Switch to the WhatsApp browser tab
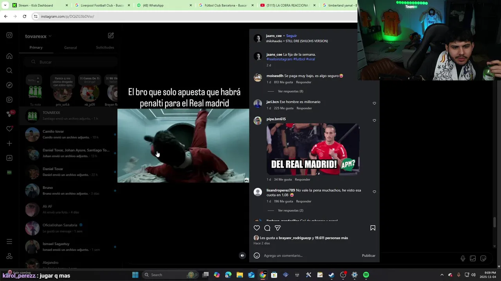 pos(164,5)
